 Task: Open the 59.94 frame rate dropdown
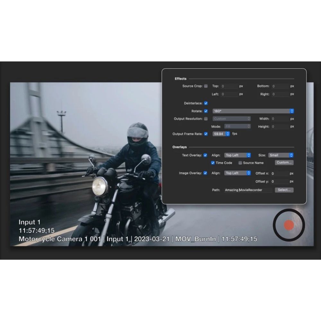coord(221,134)
